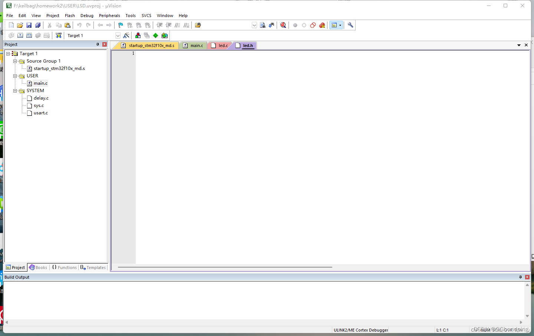Open the search text combo box dropdown
534x336 pixels.
coord(254,25)
